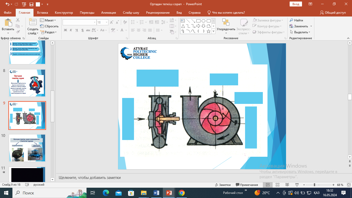Open PowerPoint from the Windows taskbar
The image size is (352, 198).
pyautogui.click(x=169, y=193)
